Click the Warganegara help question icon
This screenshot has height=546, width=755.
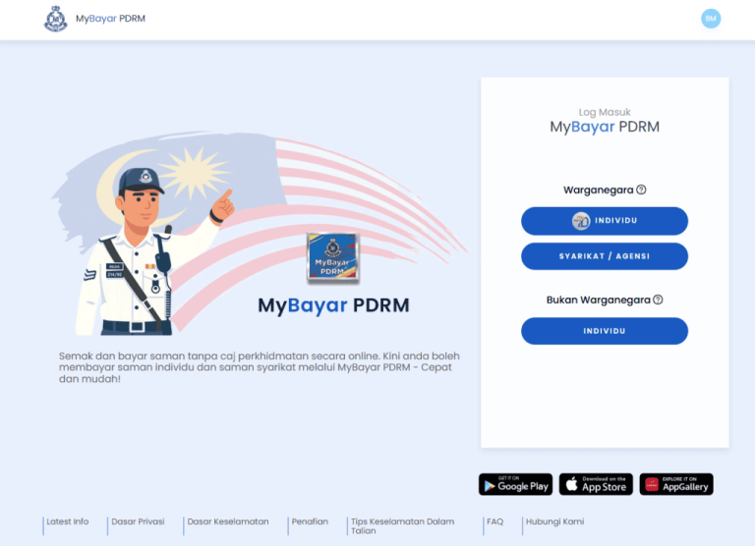click(x=641, y=190)
